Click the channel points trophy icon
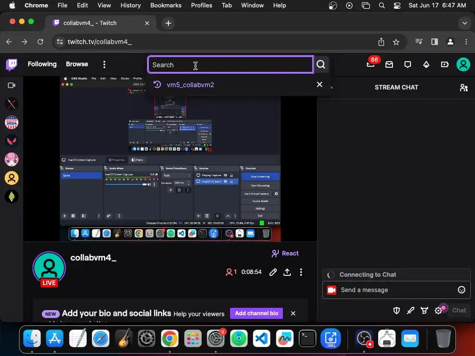This screenshot has height=356, width=475. (424, 310)
